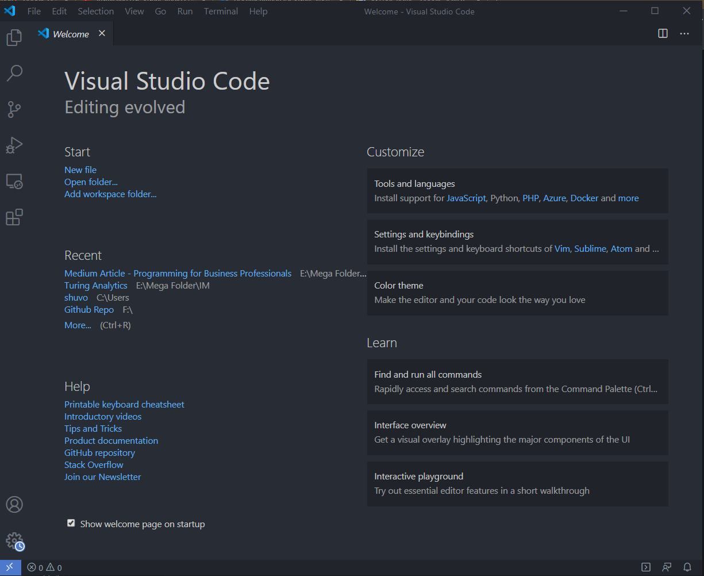Select the Search icon in Activity Bar

click(x=14, y=73)
